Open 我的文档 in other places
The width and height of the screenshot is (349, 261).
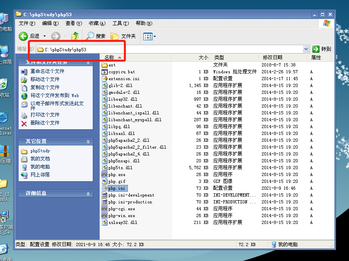pos(40,159)
